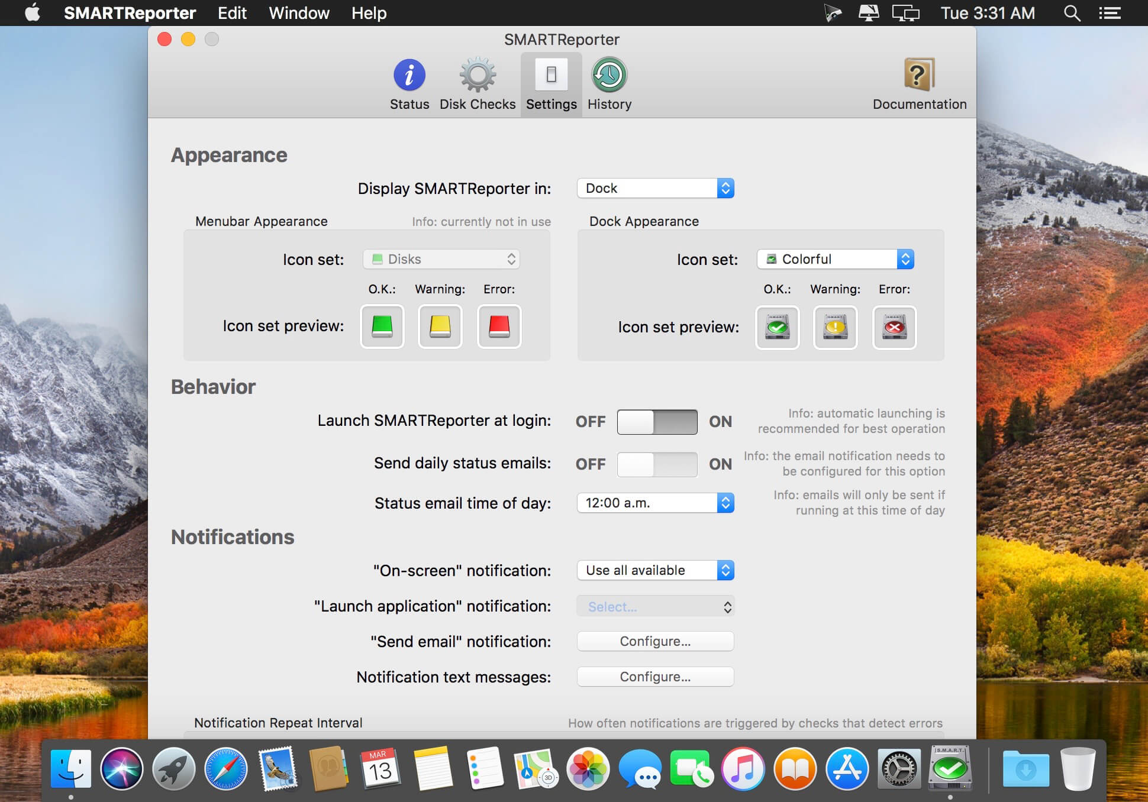The image size is (1148, 802).
Task: Switch to the Settings toolbar tab
Action: point(552,85)
